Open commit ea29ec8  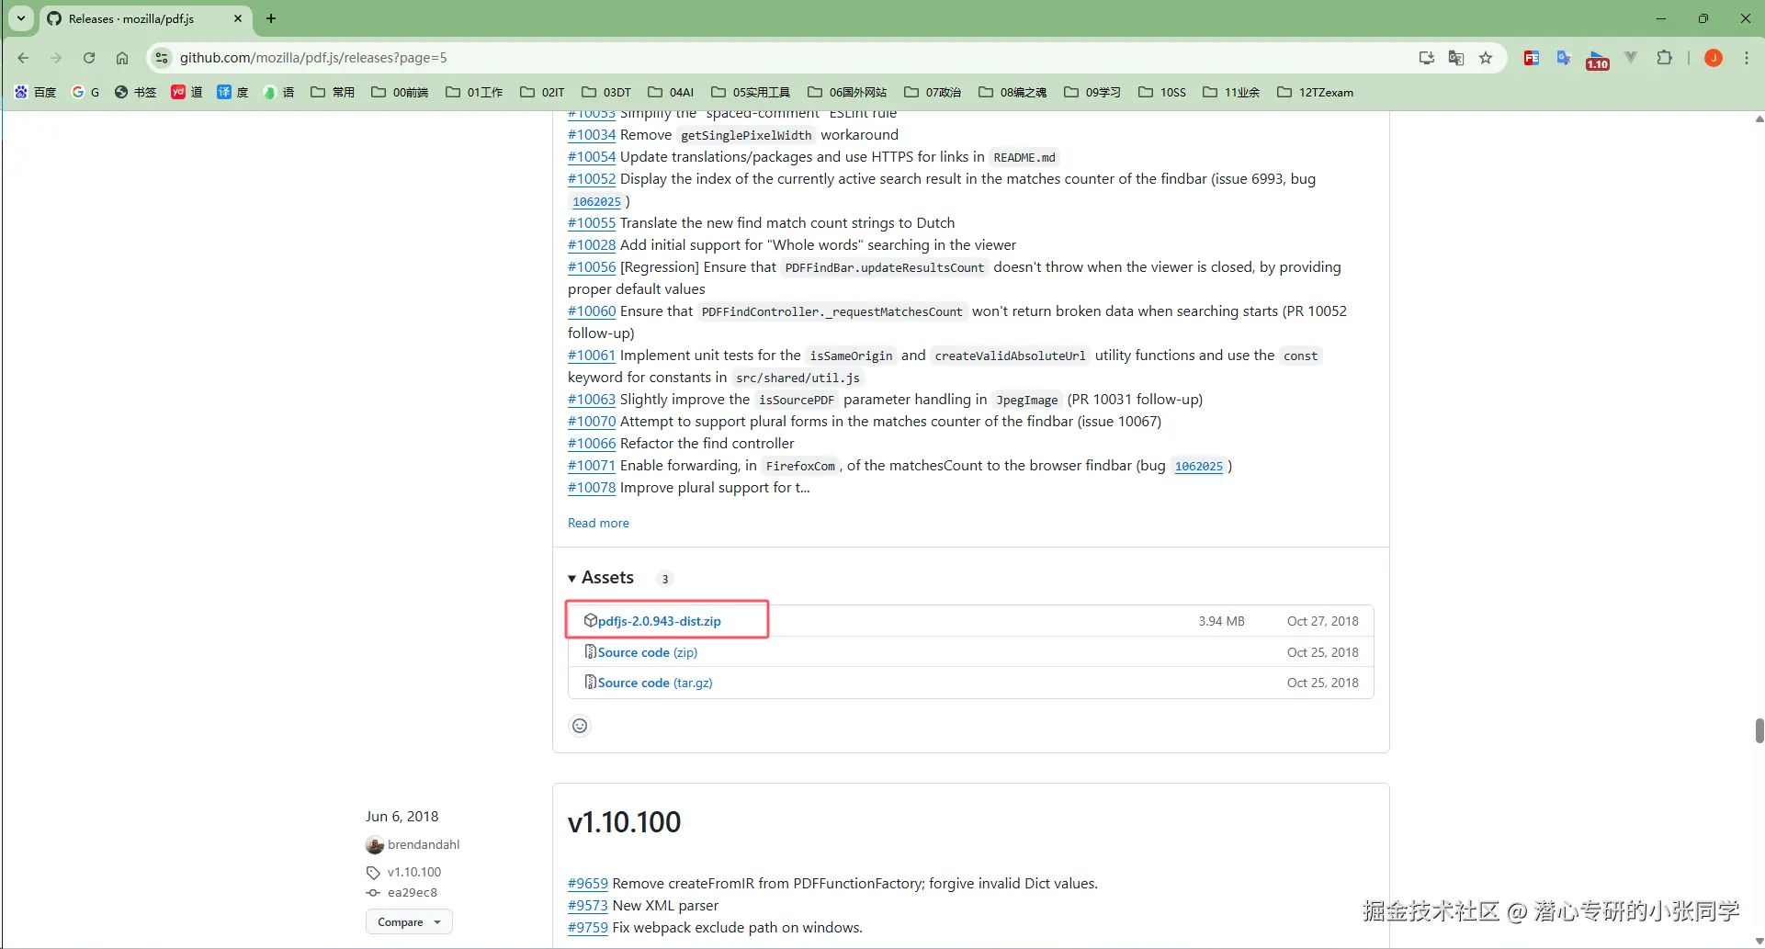(x=413, y=892)
